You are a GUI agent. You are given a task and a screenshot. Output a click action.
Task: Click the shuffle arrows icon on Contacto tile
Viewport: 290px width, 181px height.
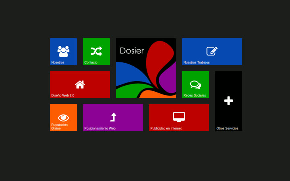96,51
